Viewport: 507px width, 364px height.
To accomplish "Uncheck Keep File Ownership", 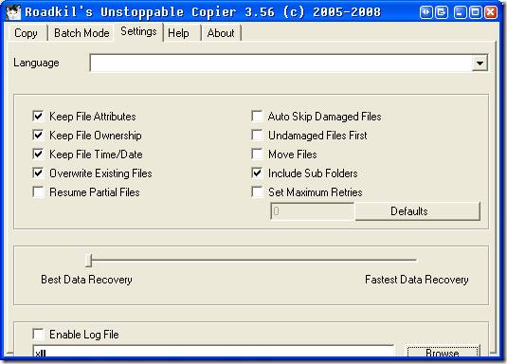I will coord(38,135).
